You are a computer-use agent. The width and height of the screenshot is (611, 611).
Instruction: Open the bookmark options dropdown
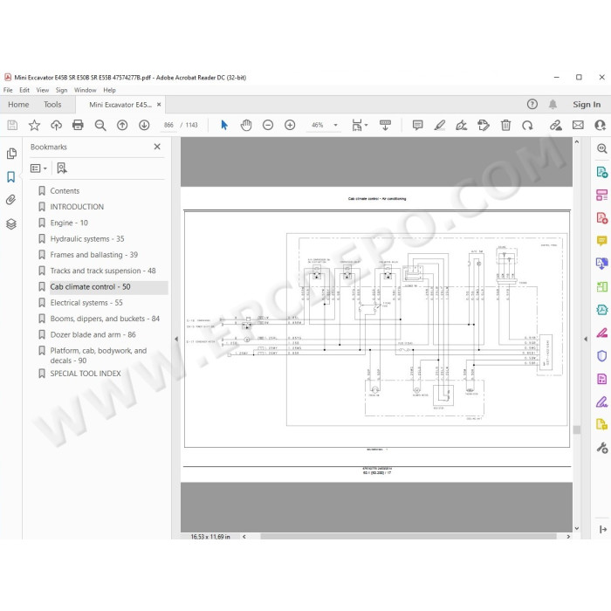coord(38,168)
